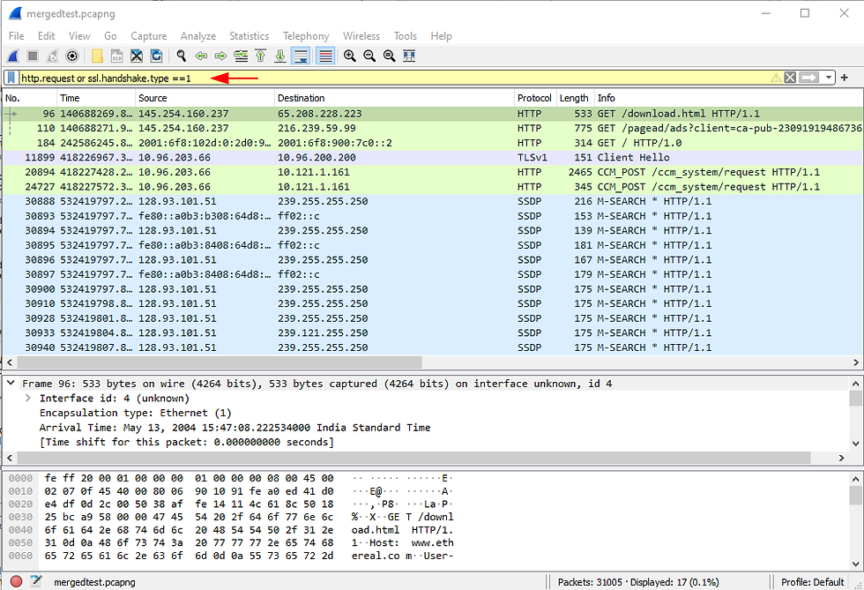Click down arrow of hex pane scrollbar
The height and width of the screenshot is (590, 864).
pos(855,564)
